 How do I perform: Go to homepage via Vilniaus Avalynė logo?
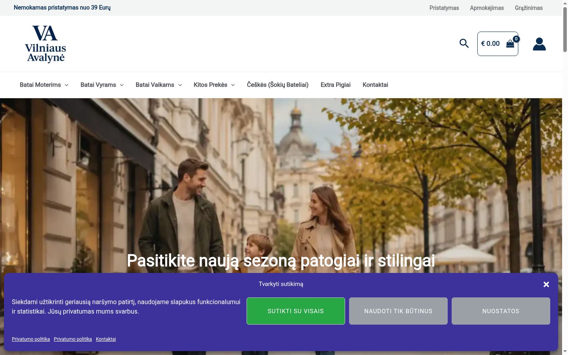point(45,44)
